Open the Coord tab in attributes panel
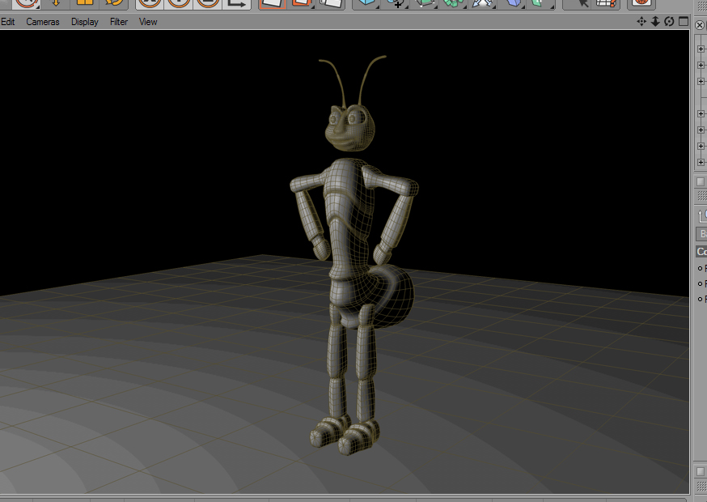This screenshot has width=707, height=502. click(701, 252)
